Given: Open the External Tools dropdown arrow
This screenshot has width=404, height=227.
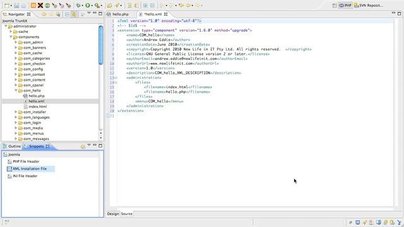Looking at the screenshot, I should [x=101, y=6].
